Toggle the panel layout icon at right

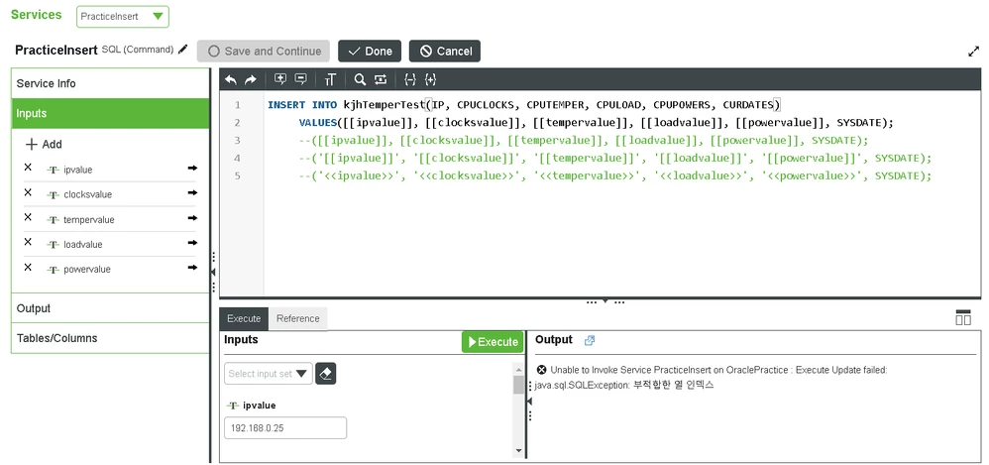click(963, 317)
